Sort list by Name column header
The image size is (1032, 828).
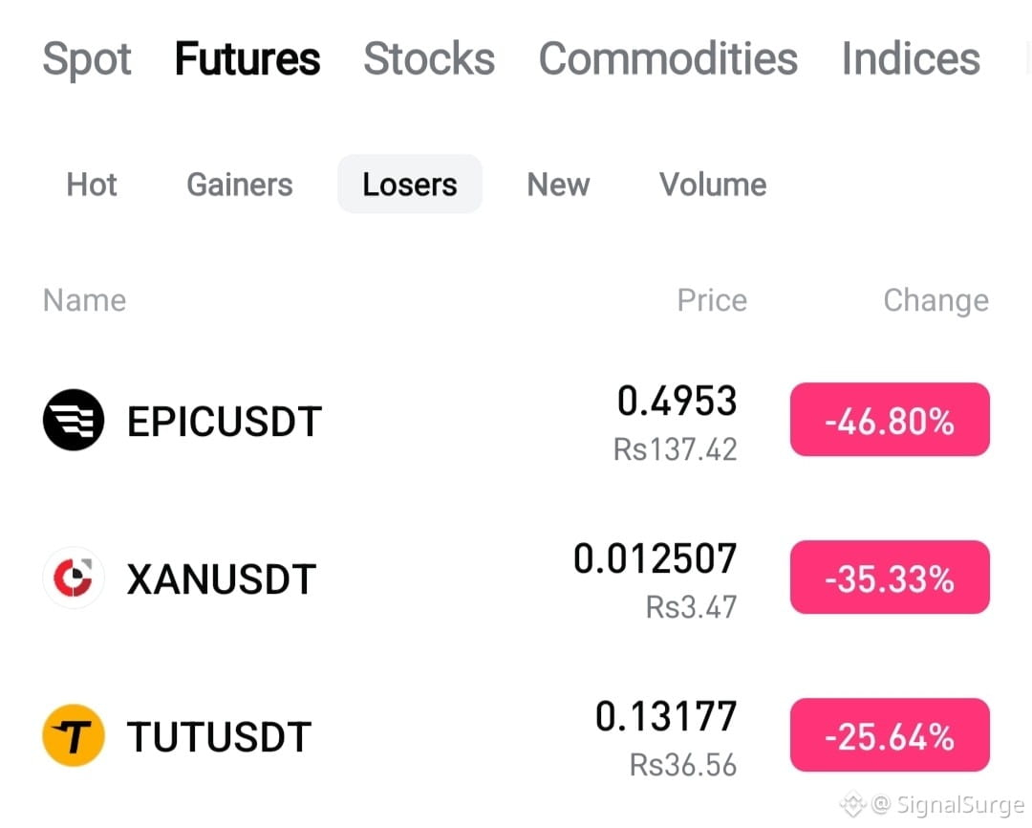84,300
